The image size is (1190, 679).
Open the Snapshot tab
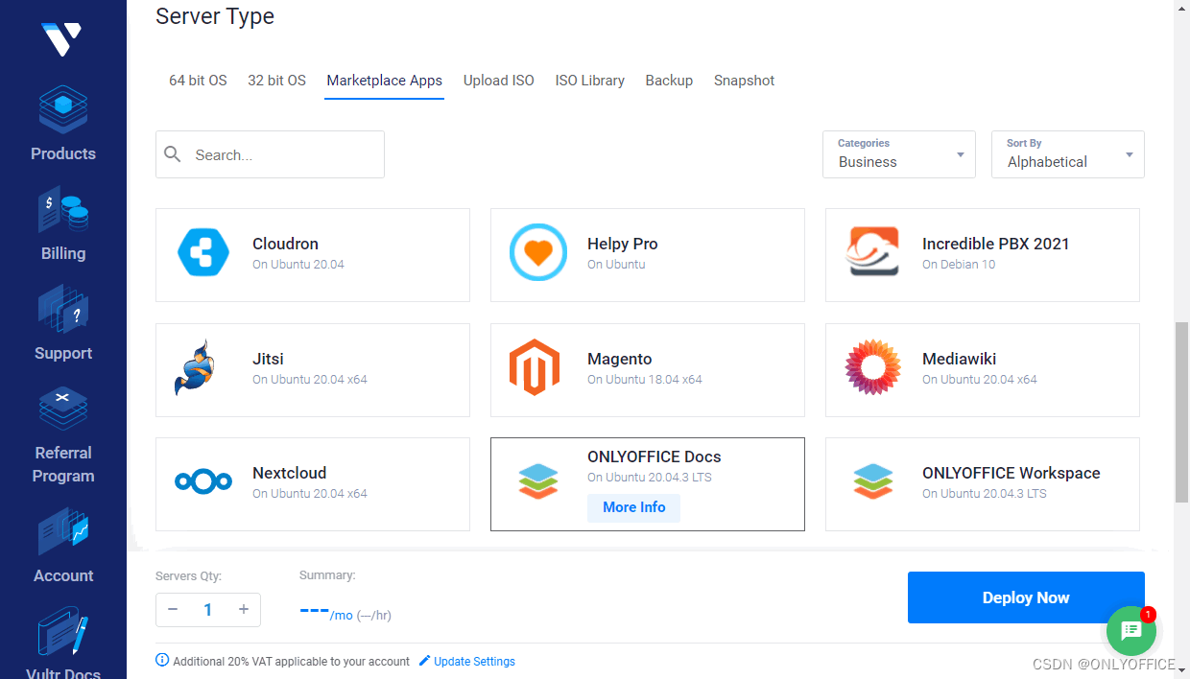point(745,81)
